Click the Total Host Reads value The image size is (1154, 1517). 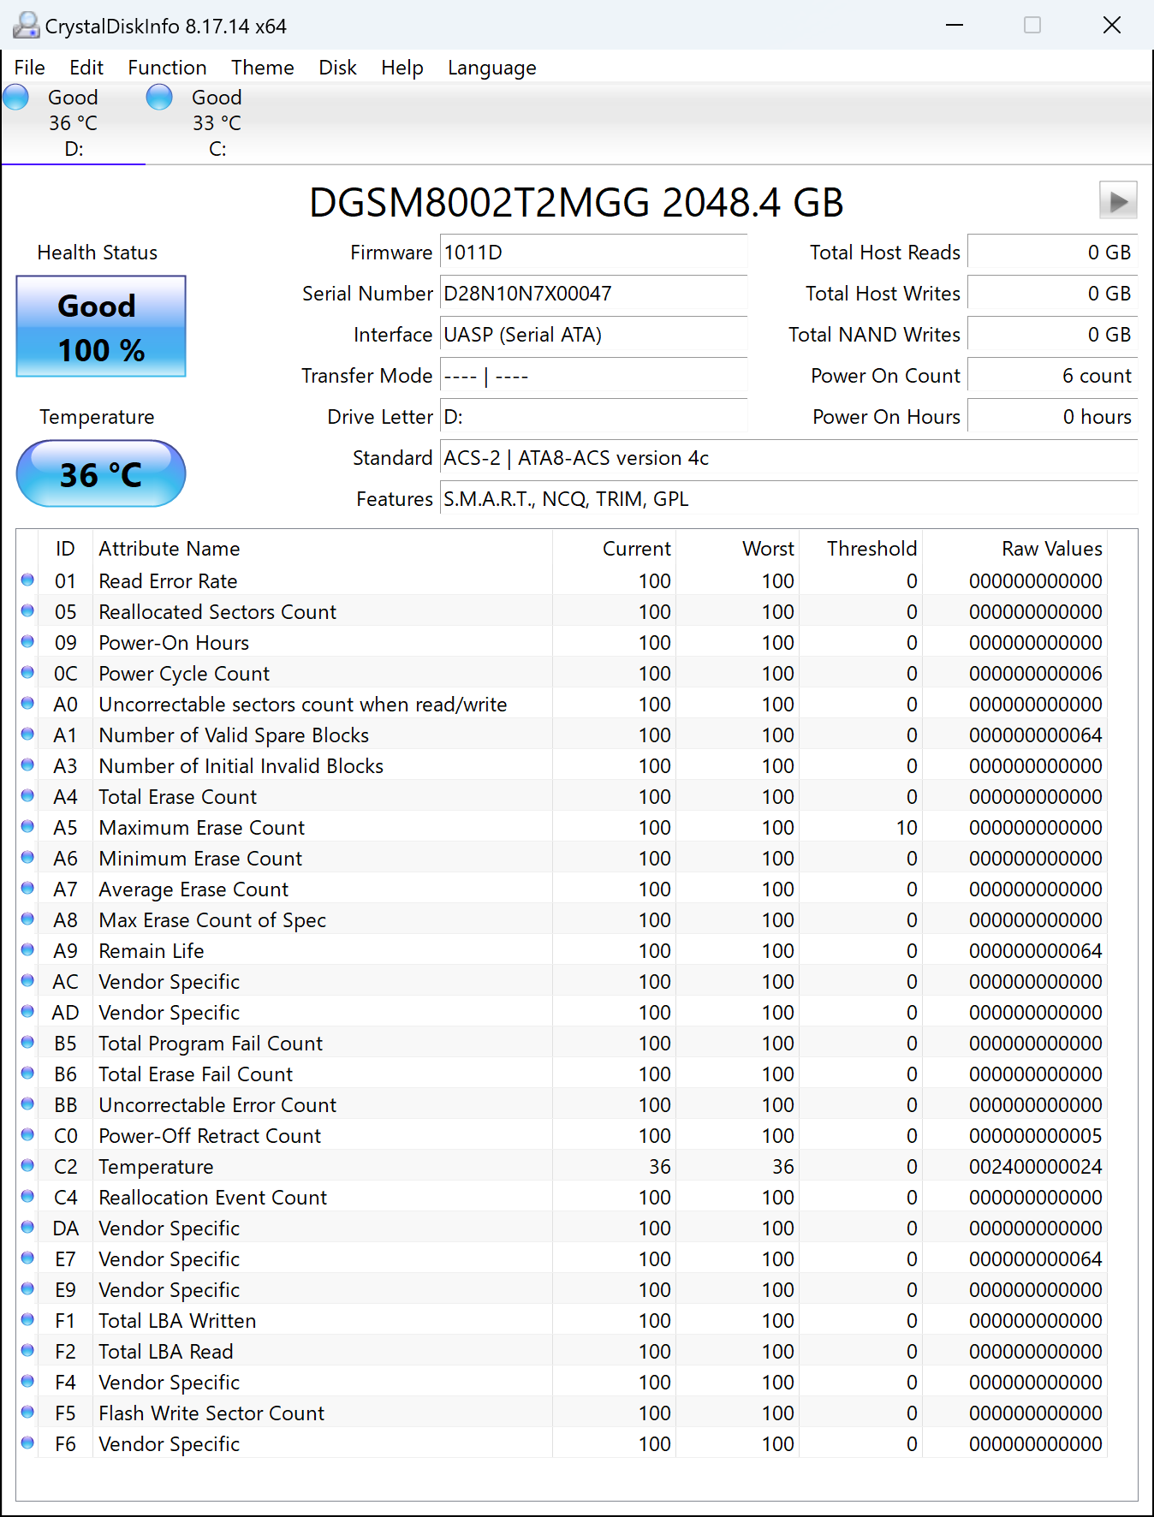[x=1052, y=253]
